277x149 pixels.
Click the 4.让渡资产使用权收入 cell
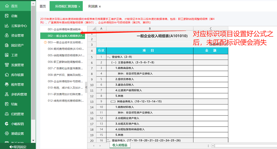tap(150, 90)
